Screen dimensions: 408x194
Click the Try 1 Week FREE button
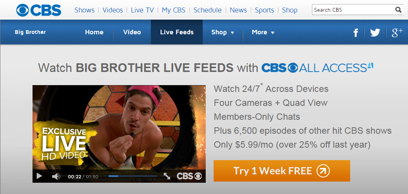pos(282,171)
